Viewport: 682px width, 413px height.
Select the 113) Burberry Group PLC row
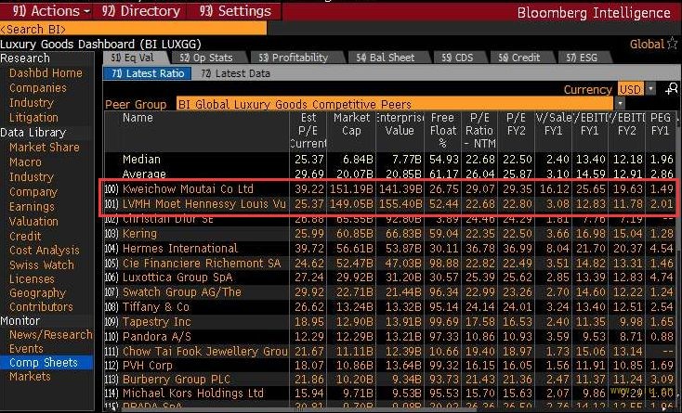pyautogui.click(x=389, y=380)
